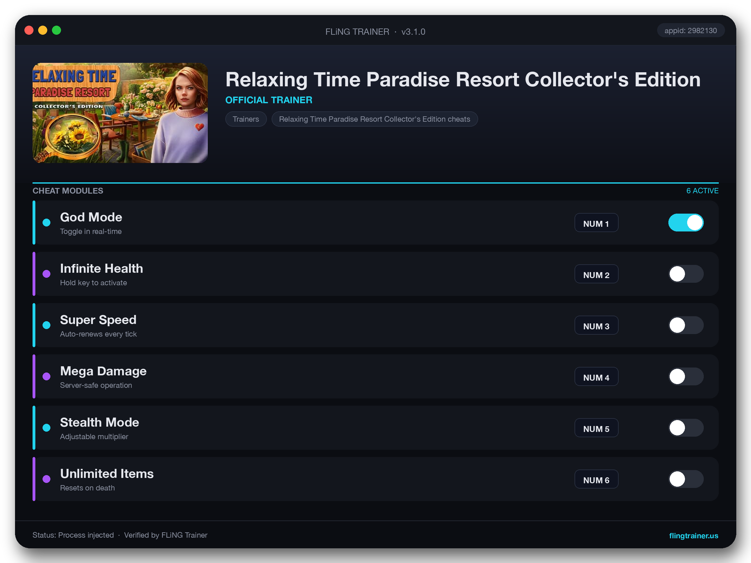Turn off the God Mode toggle

pyautogui.click(x=686, y=223)
